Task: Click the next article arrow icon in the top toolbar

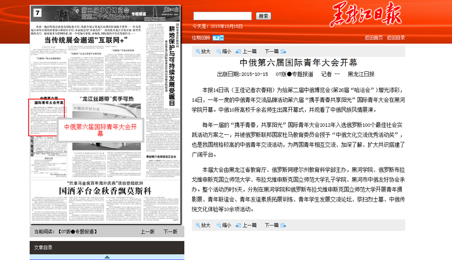Action: [x=283, y=51]
